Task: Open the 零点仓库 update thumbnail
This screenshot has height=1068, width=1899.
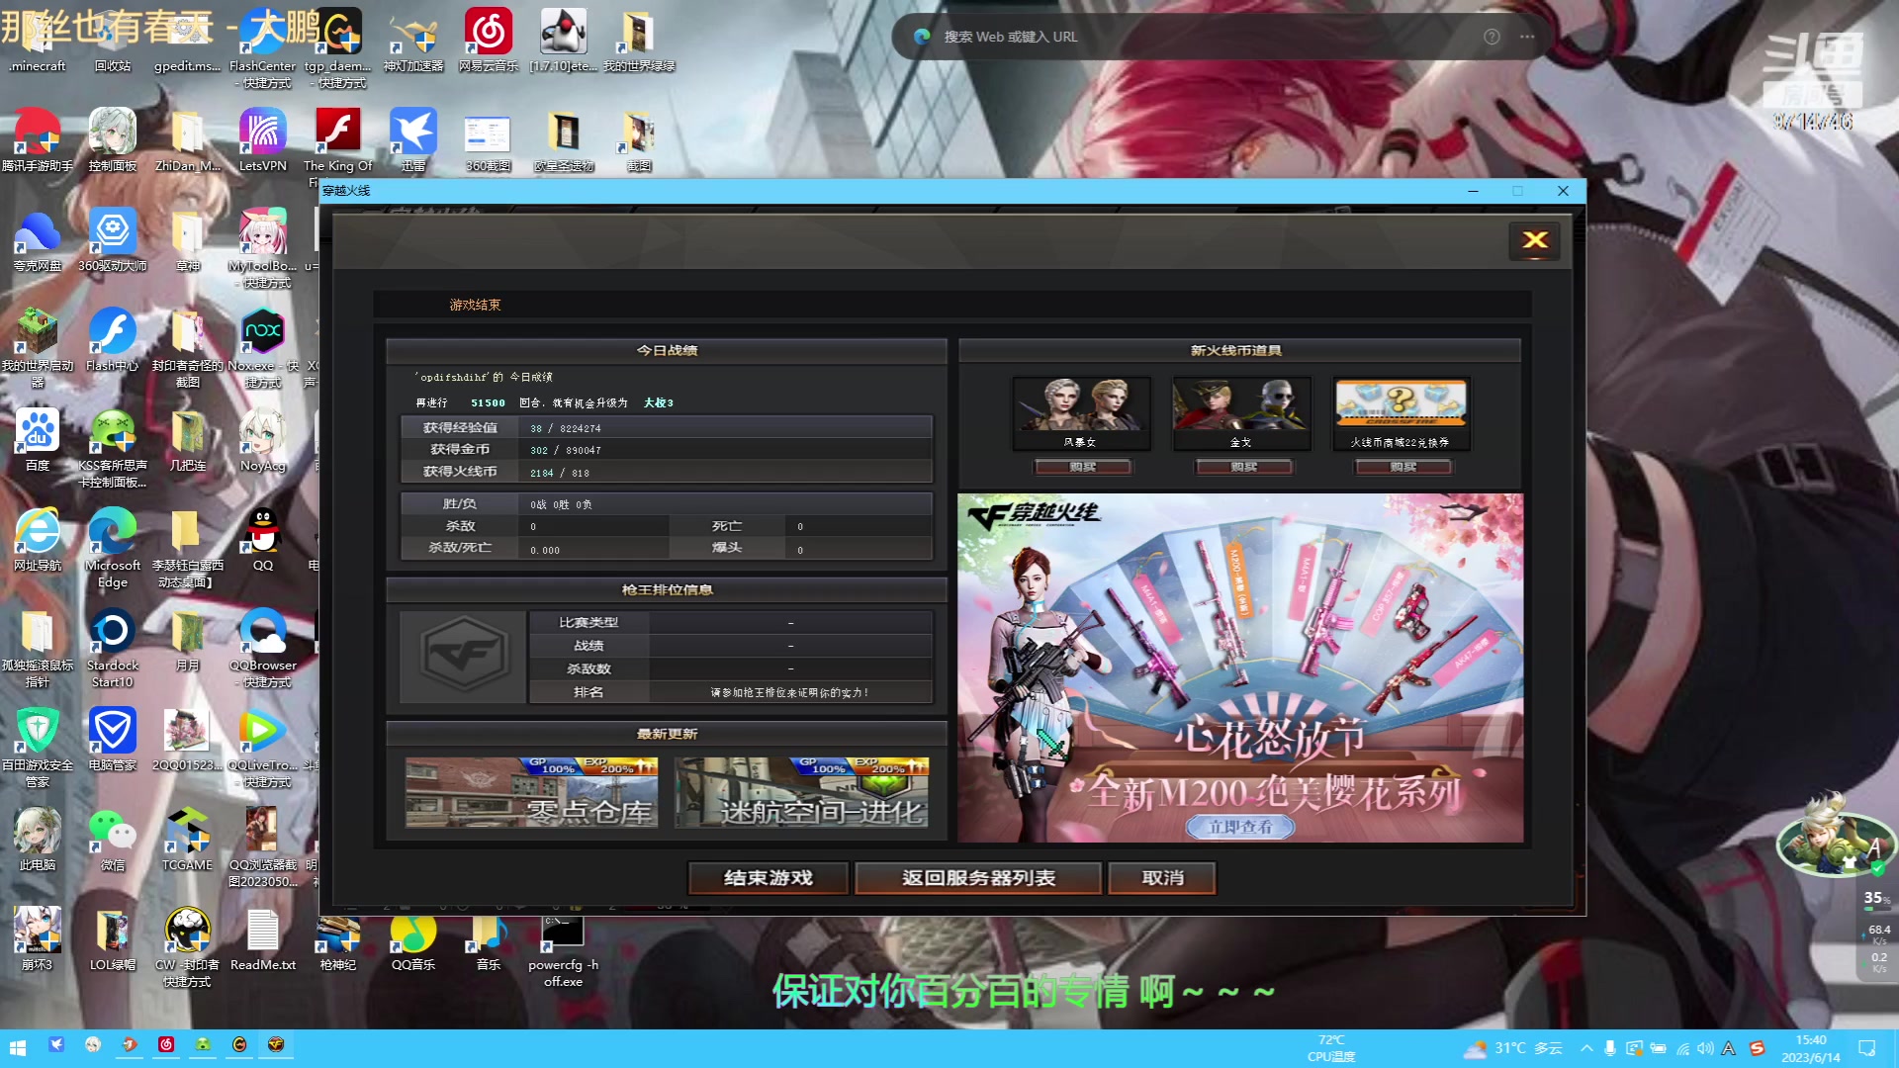Action: pos(531,792)
